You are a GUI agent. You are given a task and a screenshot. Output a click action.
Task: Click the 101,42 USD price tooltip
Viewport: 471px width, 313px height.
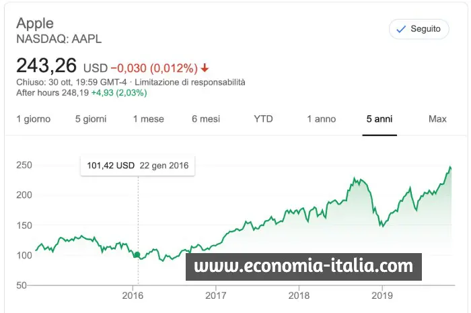coord(137,166)
